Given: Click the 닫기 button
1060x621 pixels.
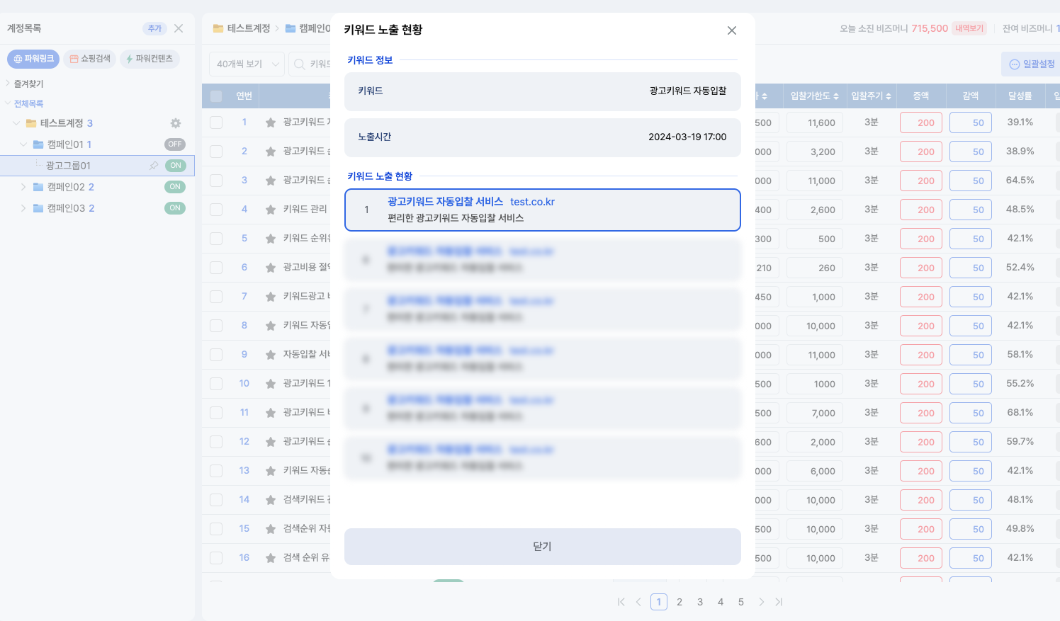Looking at the screenshot, I should pos(542,547).
